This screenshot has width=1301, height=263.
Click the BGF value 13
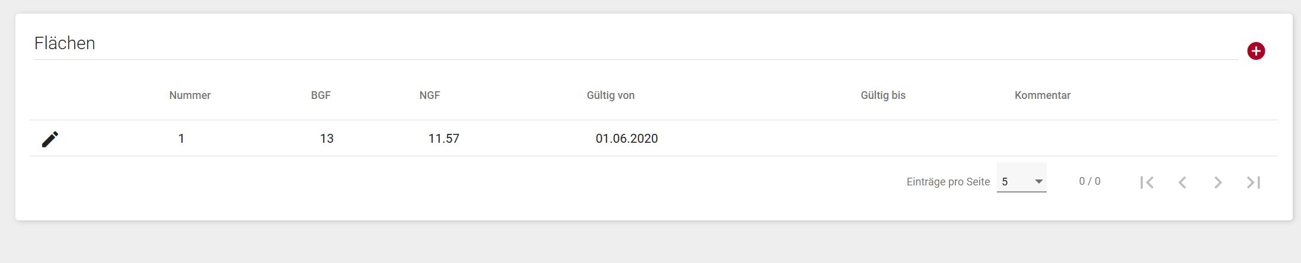coord(327,139)
